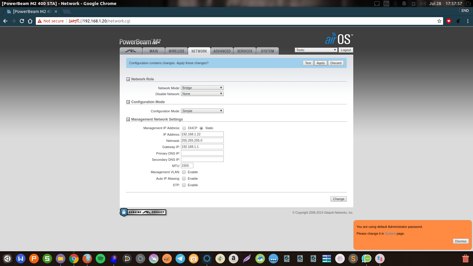The image size is (473, 266).
Task: Open Firefox from the dock
Action: [x=87, y=259]
